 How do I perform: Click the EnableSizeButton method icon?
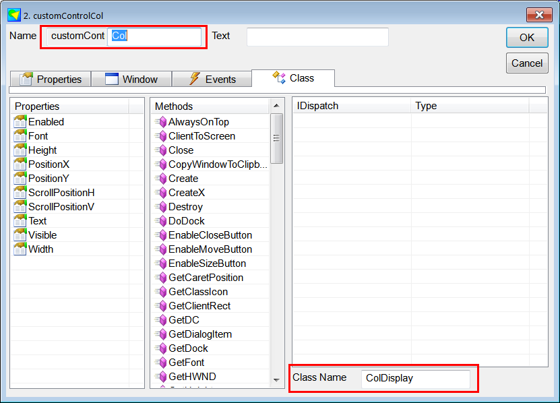point(161,263)
